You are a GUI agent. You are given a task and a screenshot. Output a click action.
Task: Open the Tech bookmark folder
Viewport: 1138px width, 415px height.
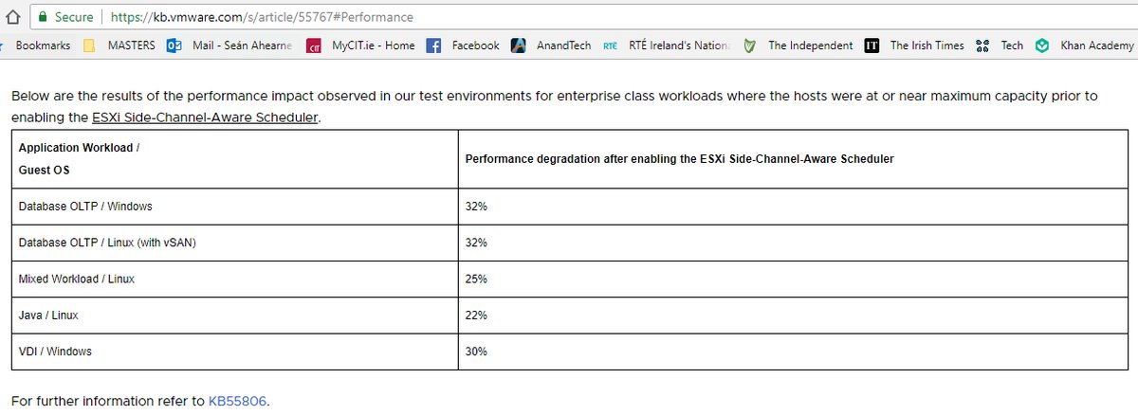pyautogui.click(x=1000, y=45)
